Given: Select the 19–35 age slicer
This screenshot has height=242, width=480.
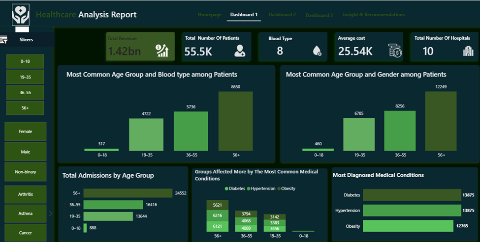Looking at the screenshot, I should pos(25,77).
